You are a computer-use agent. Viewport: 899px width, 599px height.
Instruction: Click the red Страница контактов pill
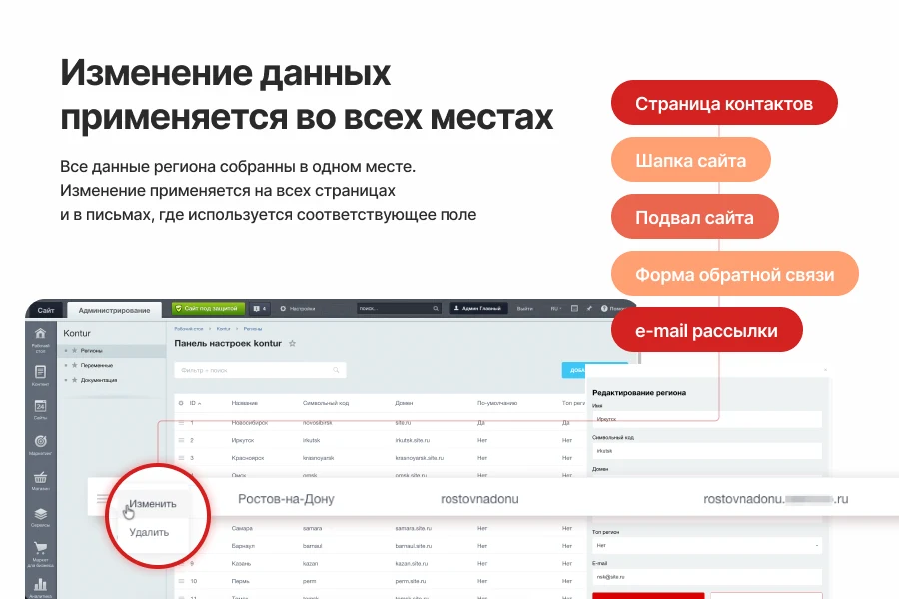coord(724,103)
